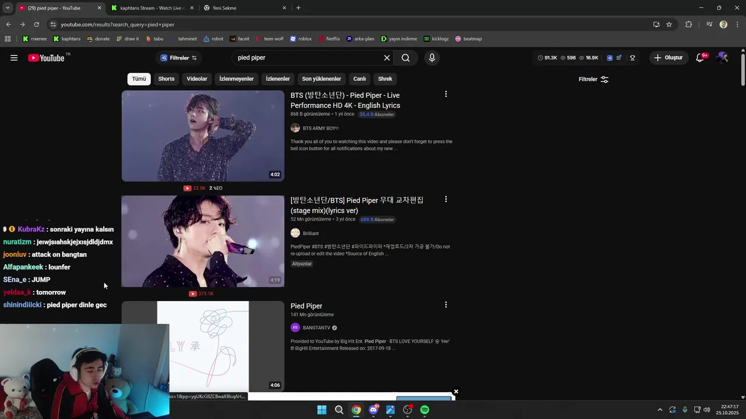Open the stage mix lyrics ver video title

coord(357,205)
